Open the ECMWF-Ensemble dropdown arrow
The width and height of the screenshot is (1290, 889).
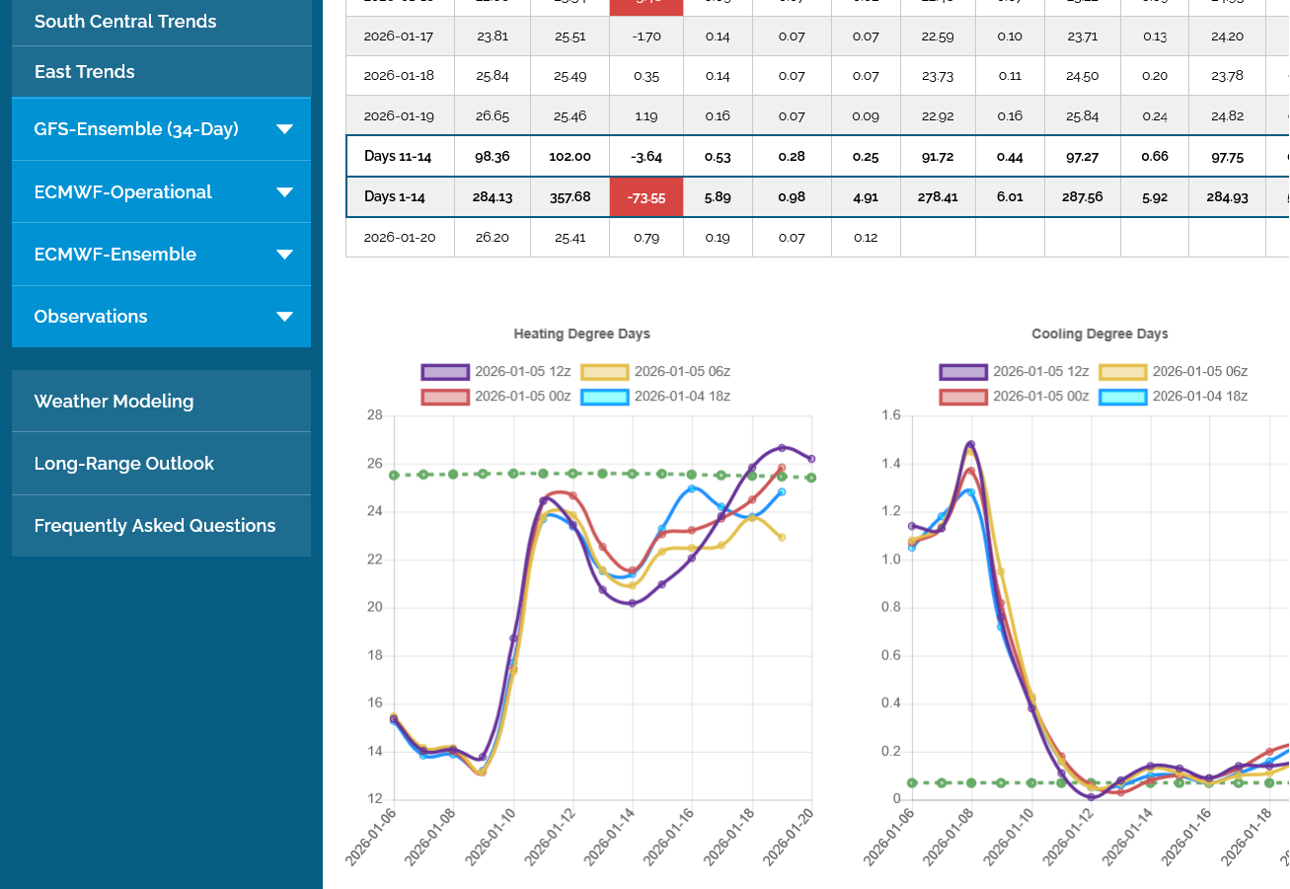tap(284, 255)
